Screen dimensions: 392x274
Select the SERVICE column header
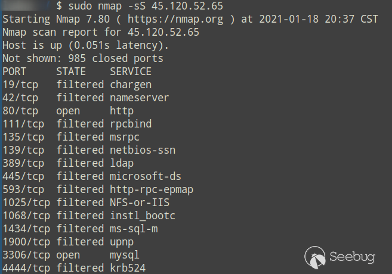(x=131, y=71)
